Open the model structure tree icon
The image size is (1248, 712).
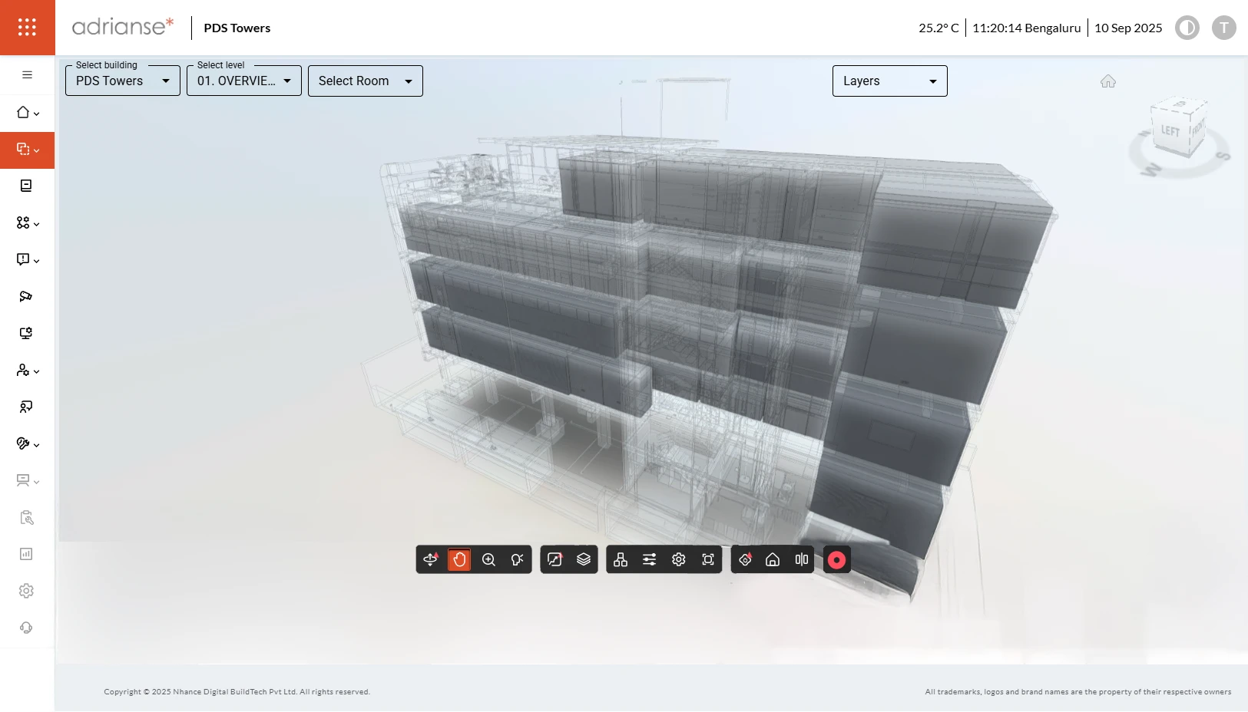(x=621, y=559)
